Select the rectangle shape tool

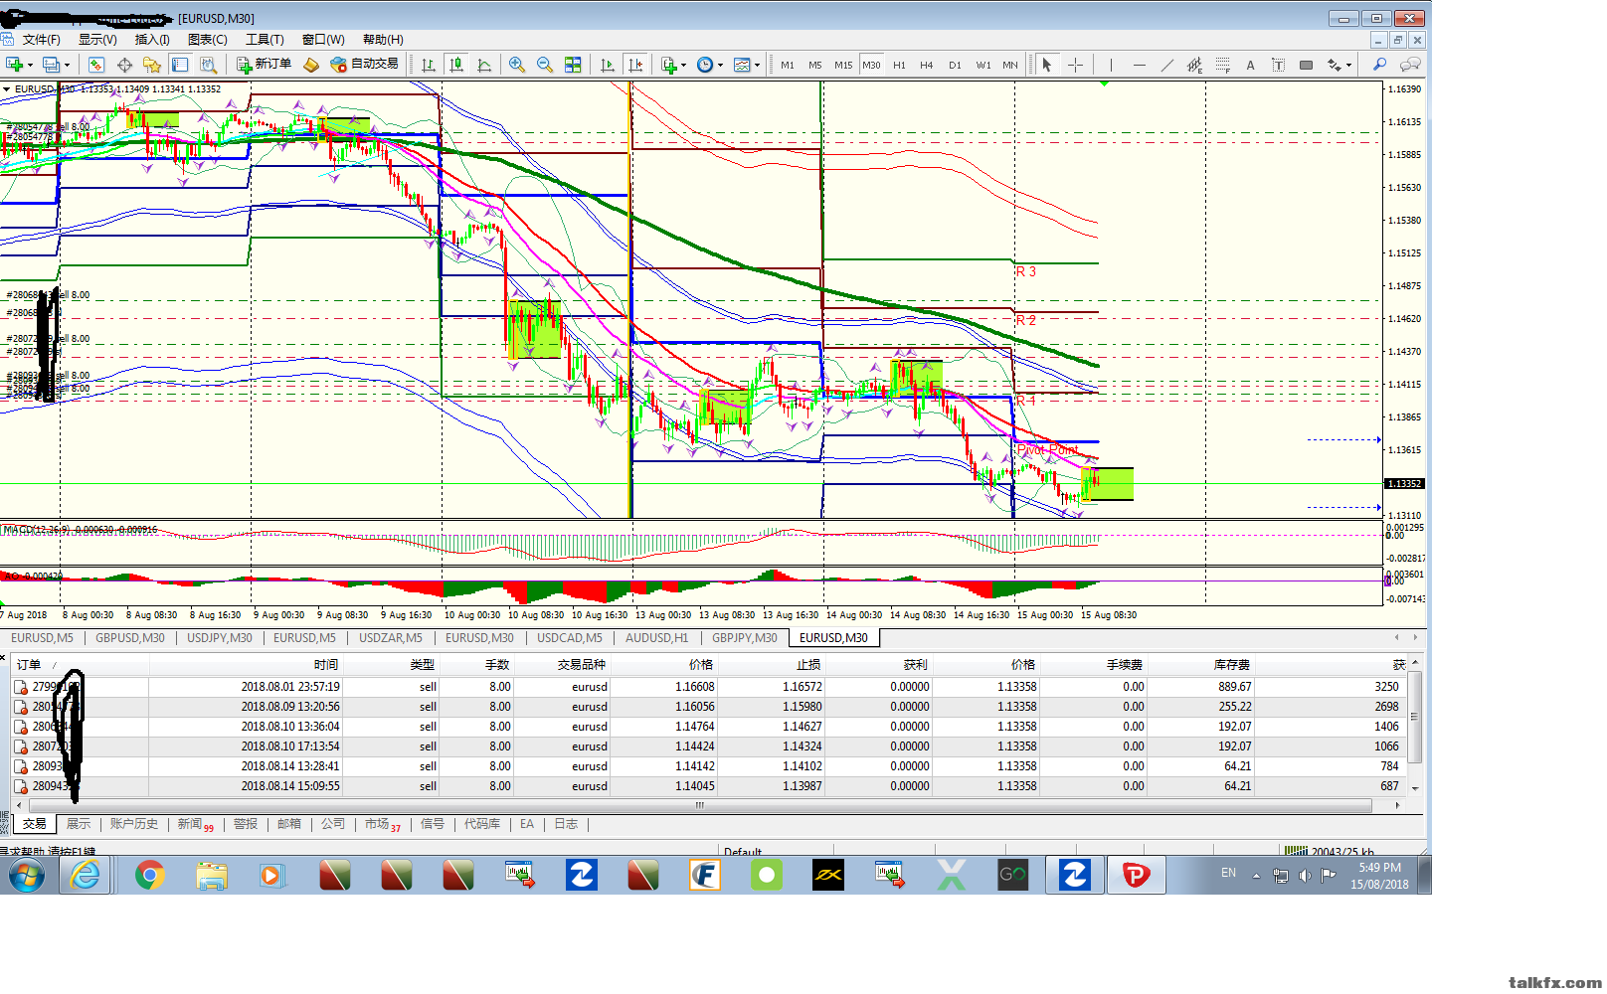tap(1306, 65)
